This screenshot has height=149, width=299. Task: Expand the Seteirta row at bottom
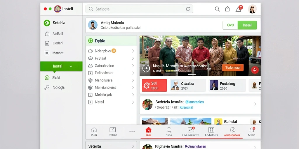click(111, 146)
